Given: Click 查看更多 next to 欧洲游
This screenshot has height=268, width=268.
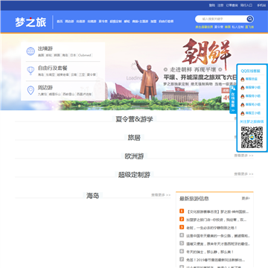Looking at the screenshot, I should [x=243, y=156].
